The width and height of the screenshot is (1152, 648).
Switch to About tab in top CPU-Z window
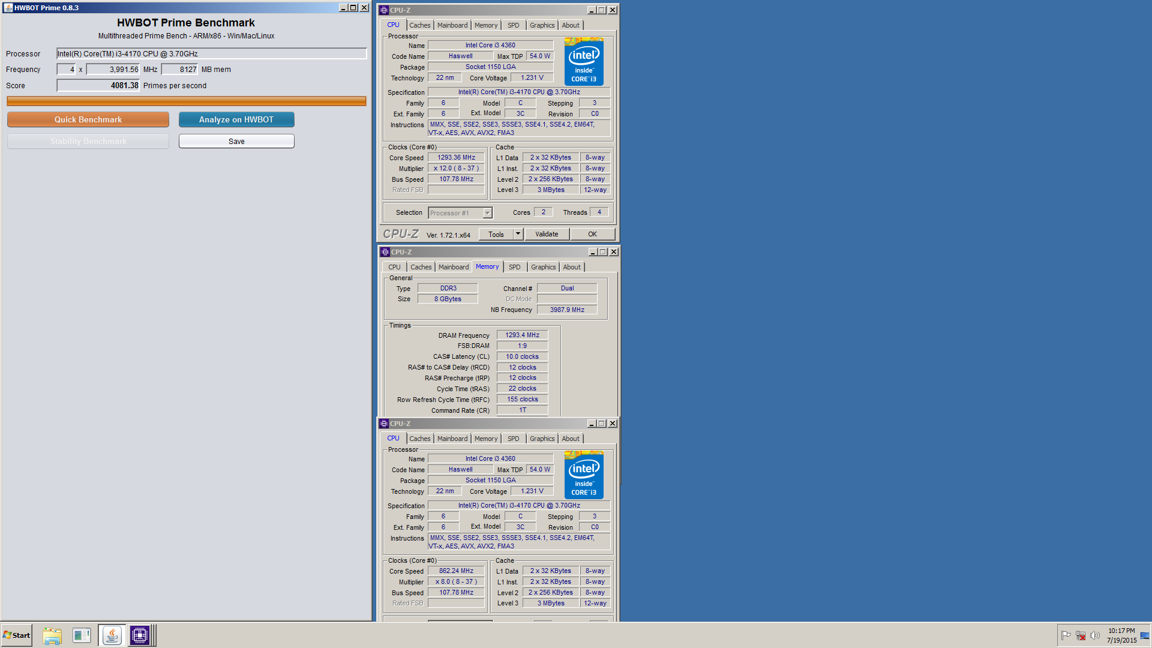[571, 25]
